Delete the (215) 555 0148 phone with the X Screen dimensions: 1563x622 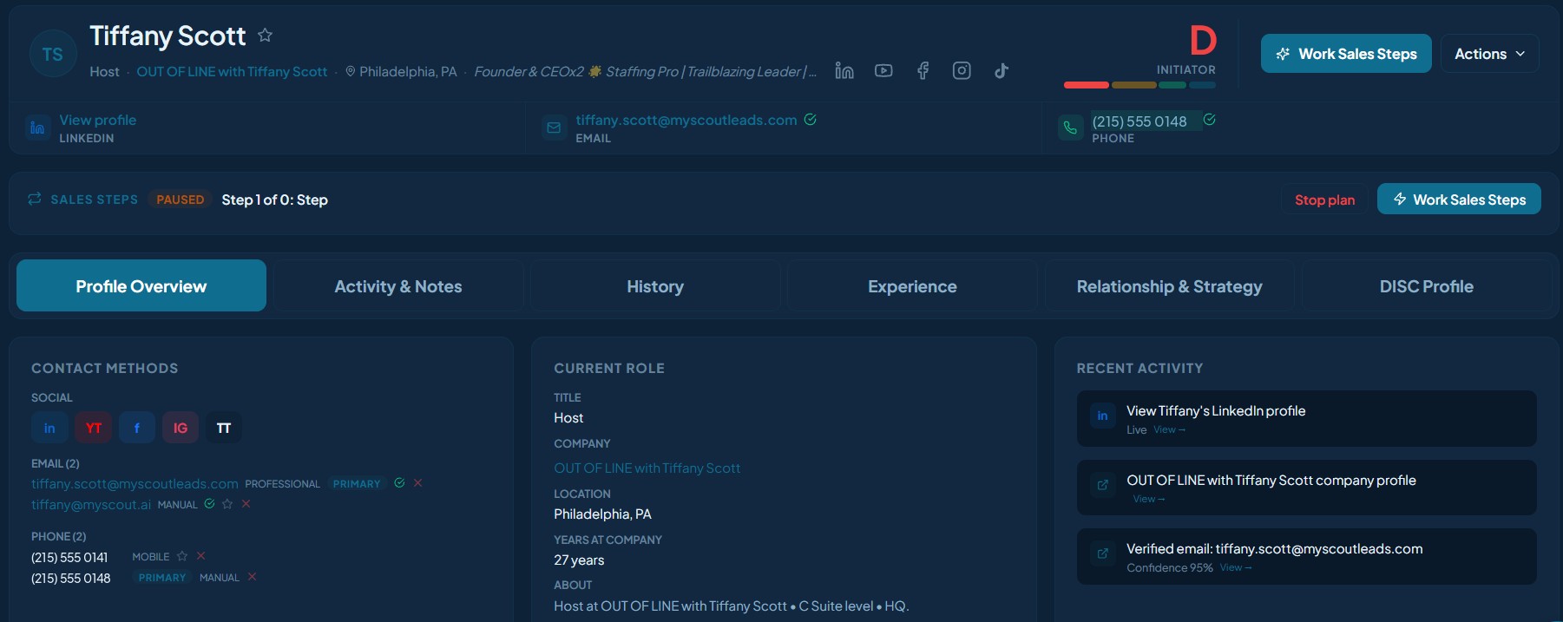pyautogui.click(x=252, y=577)
